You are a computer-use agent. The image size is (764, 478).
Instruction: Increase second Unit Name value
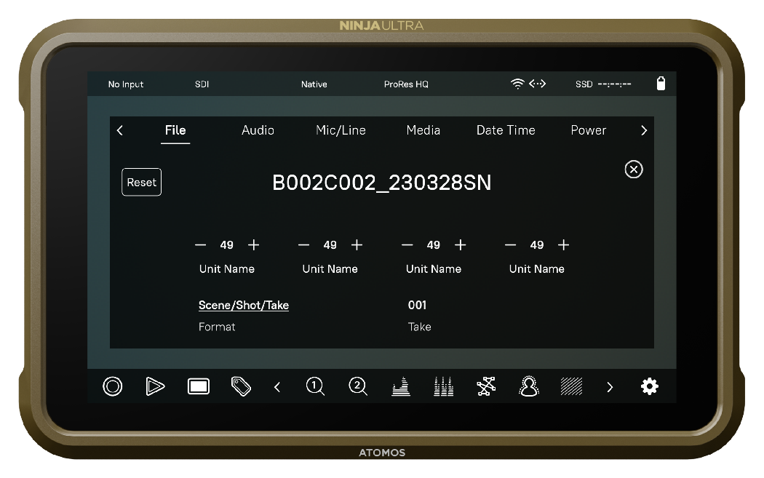pyautogui.click(x=357, y=245)
